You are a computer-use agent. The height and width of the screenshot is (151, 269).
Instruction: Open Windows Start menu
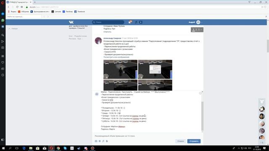pos(3,148)
